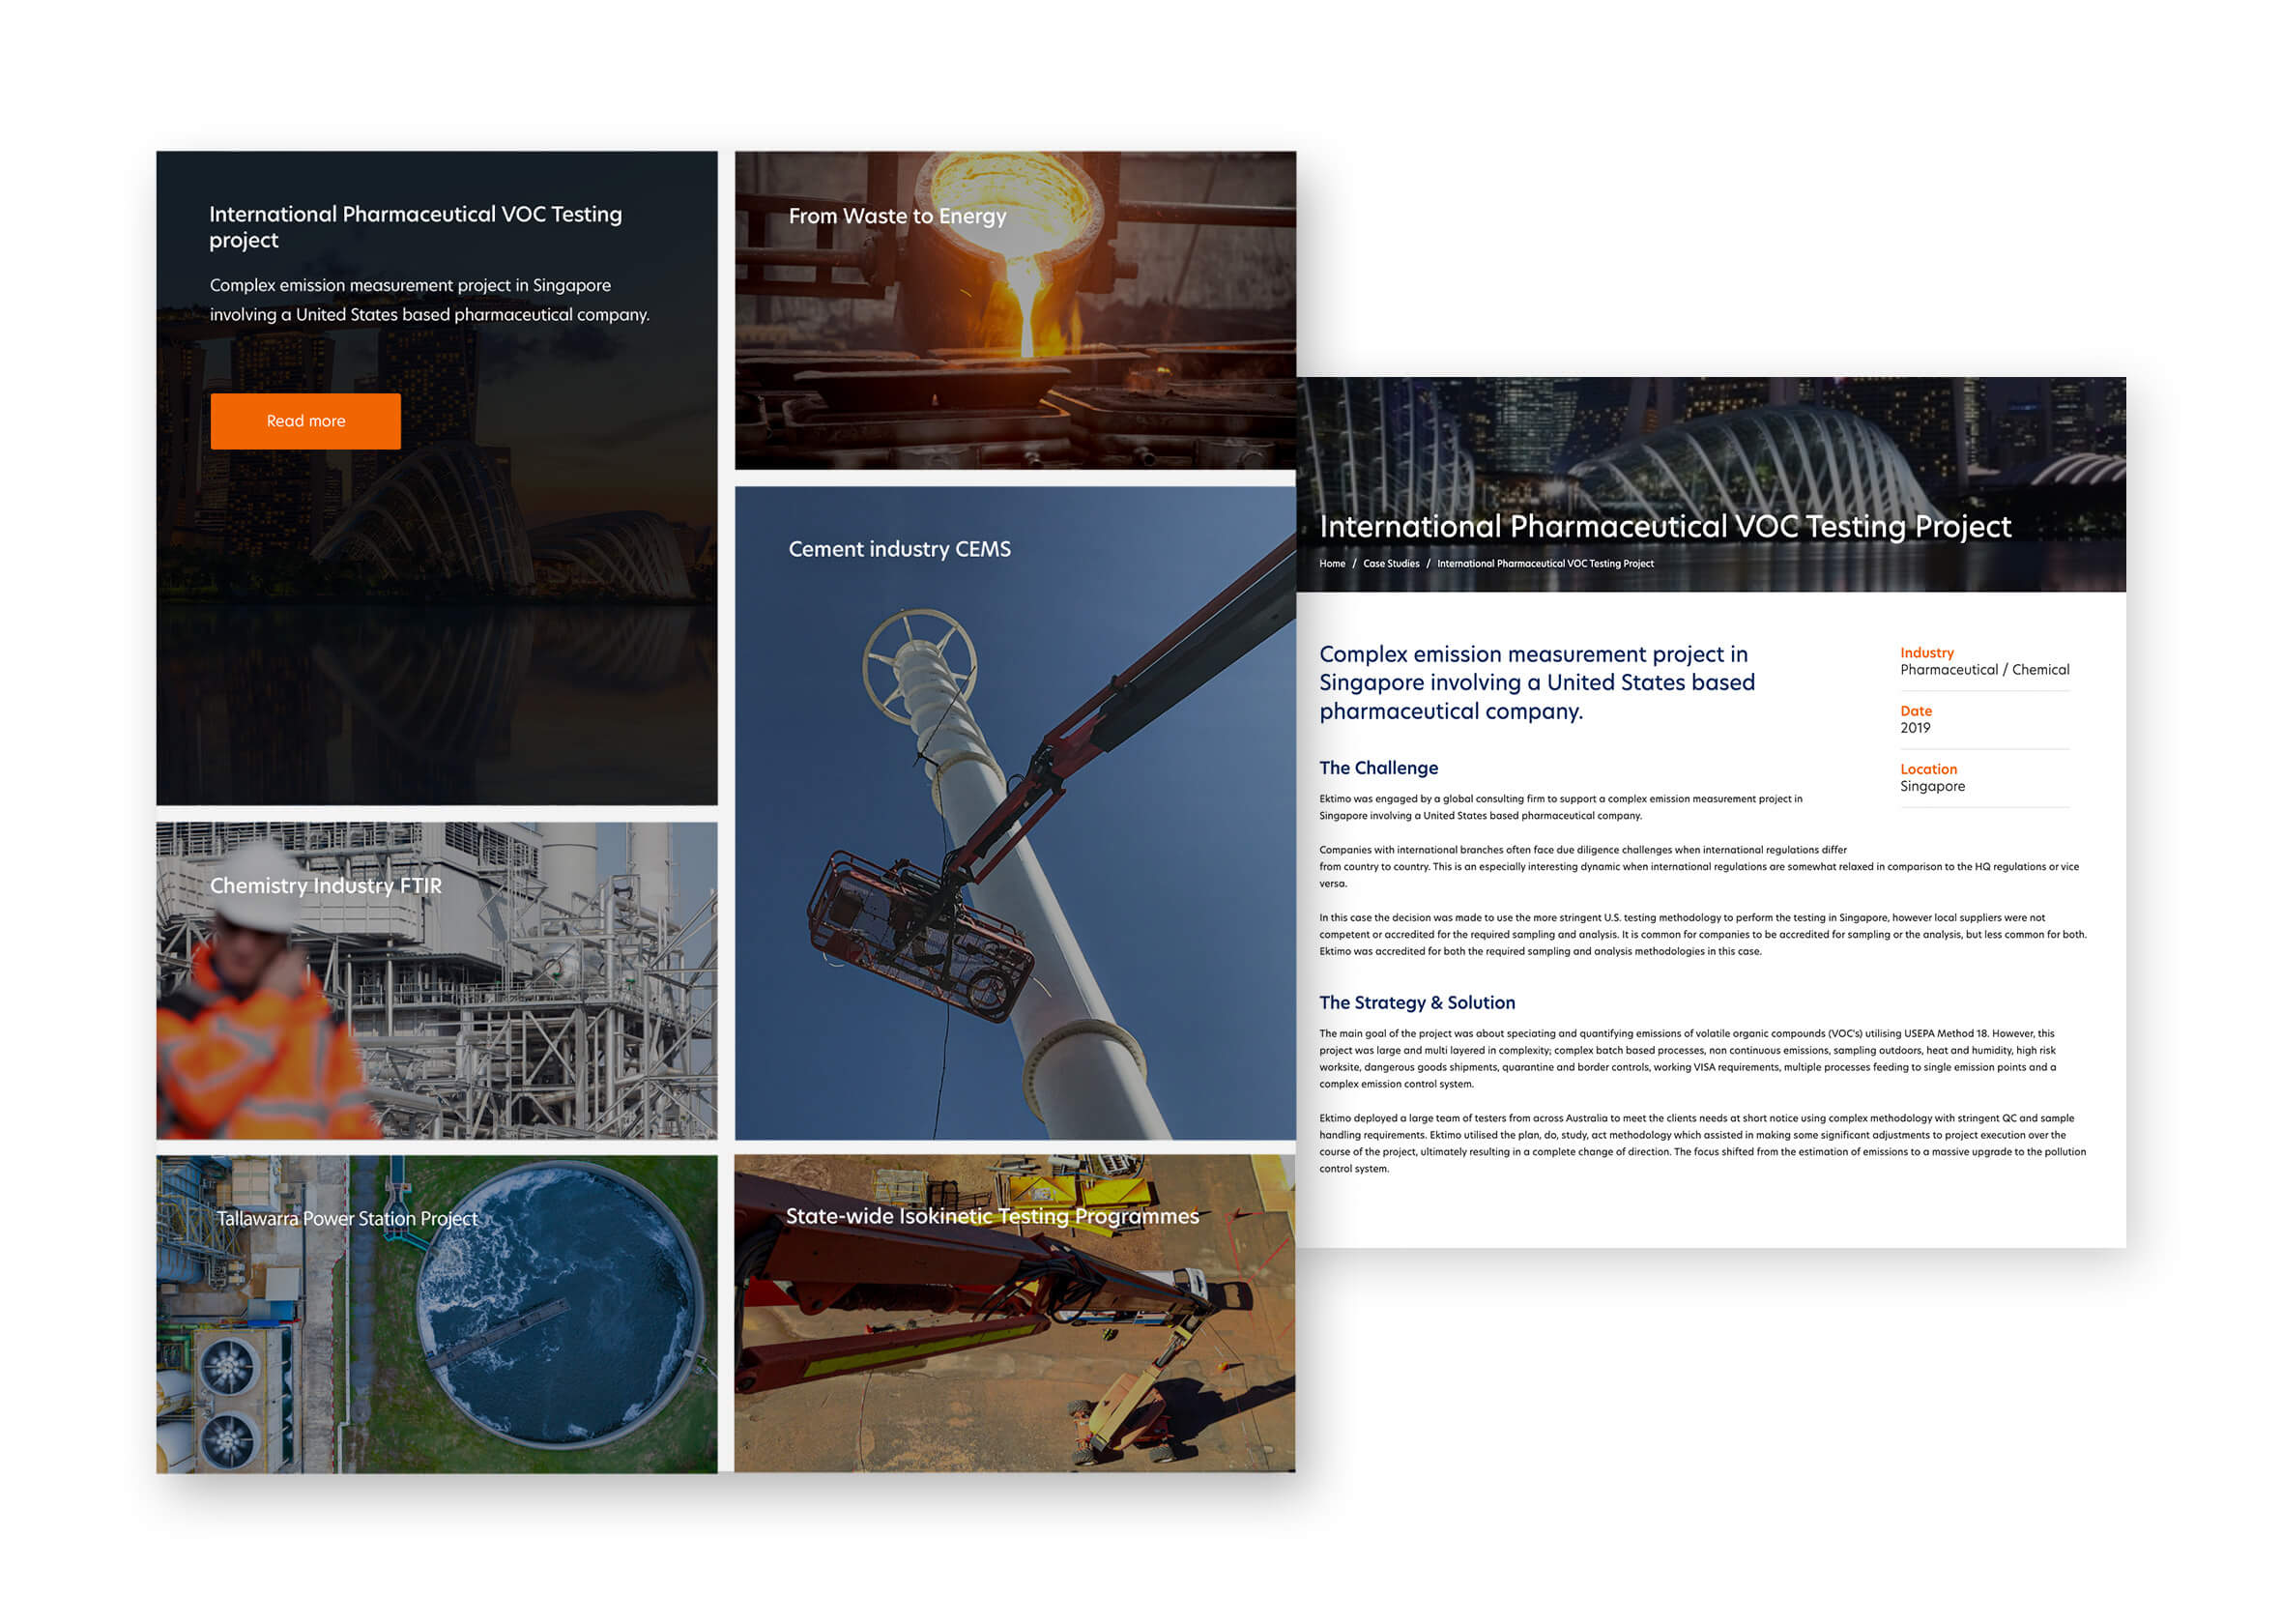Click the Location label in the sidebar
This screenshot has width=2281, height=1624.
(1928, 769)
